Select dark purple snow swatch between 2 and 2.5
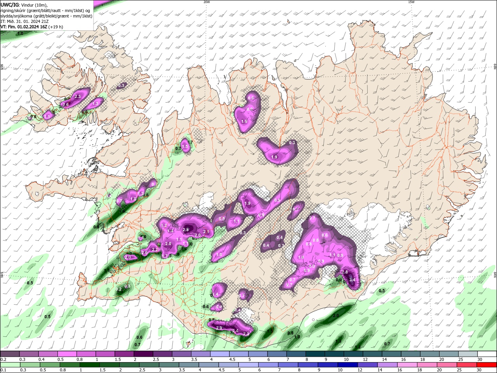The width and height of the screenshot is (497, 373). point(143,354)
